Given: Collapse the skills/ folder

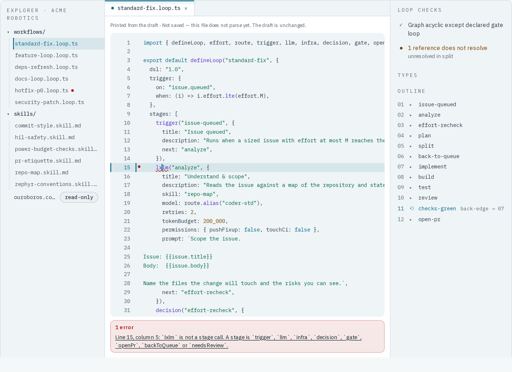Looking at the screenshot, I should click(x=8, y=114).
